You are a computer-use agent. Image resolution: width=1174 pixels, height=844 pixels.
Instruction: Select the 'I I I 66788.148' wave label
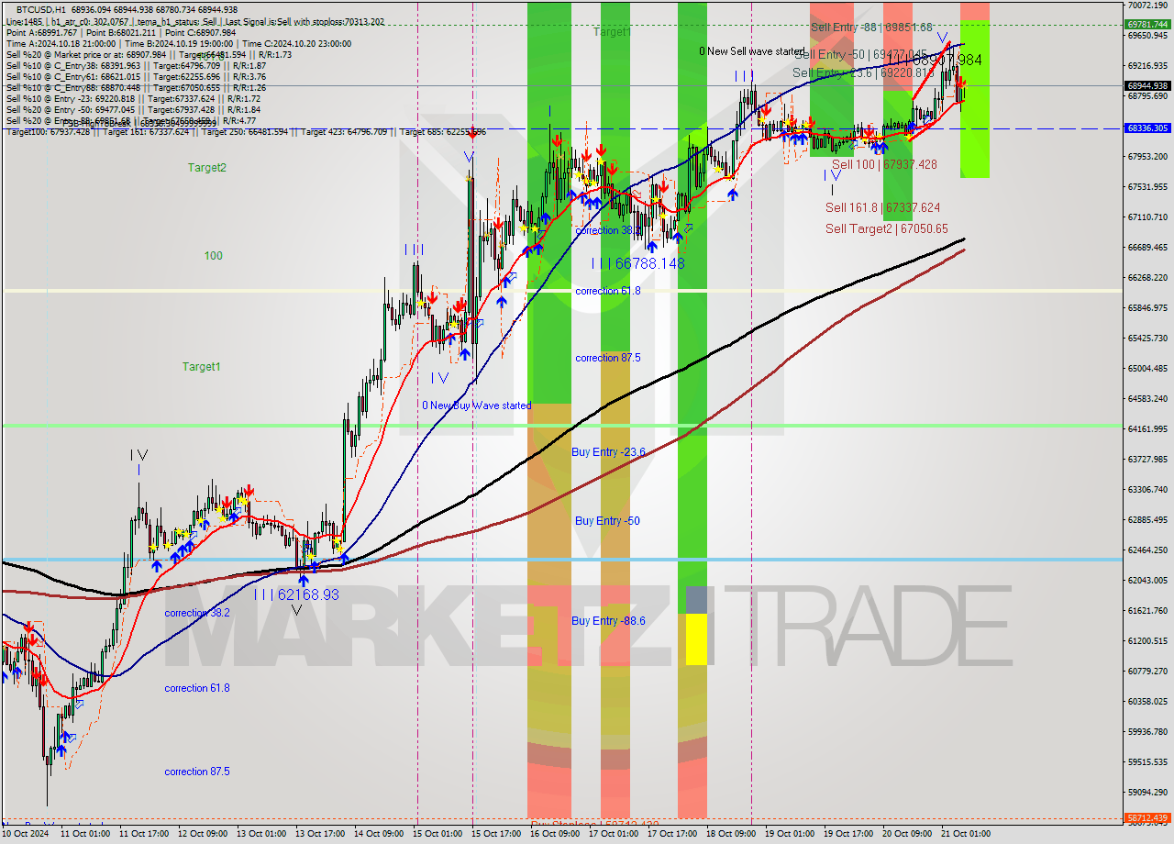[637, 263]
